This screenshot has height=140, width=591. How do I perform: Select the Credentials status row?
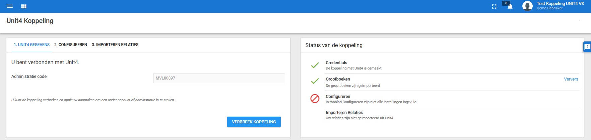[x=452, y=65]
